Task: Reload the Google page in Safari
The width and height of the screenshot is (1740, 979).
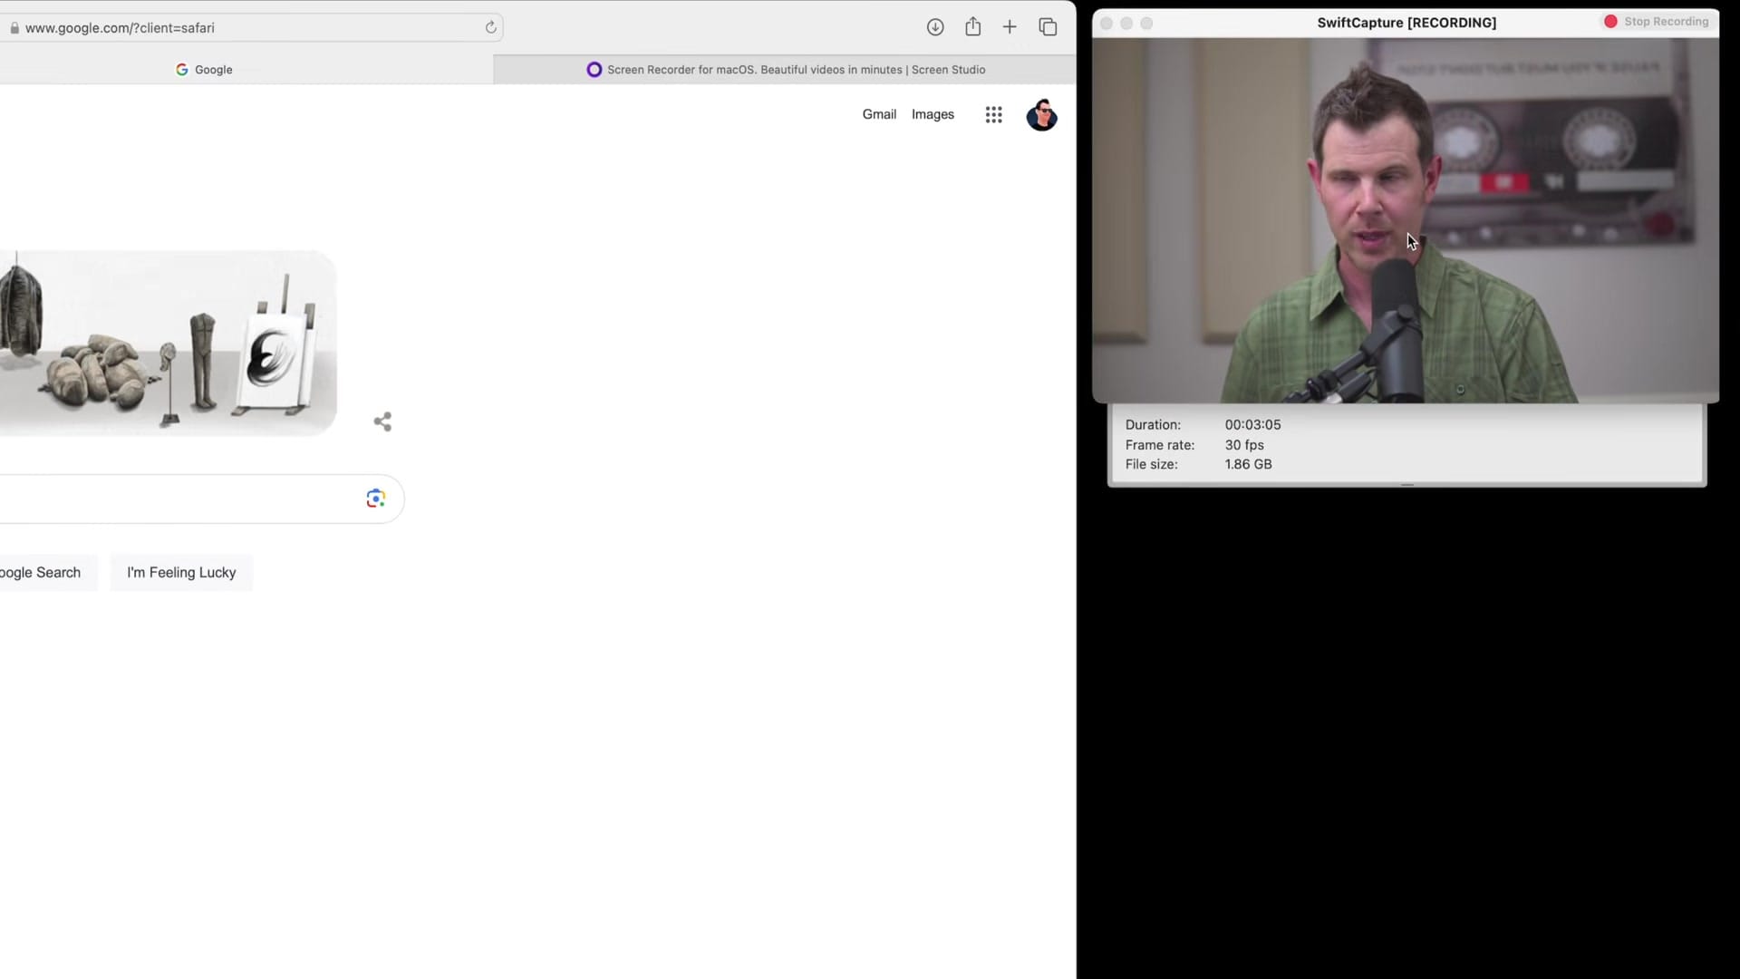Action: [490, 27]
